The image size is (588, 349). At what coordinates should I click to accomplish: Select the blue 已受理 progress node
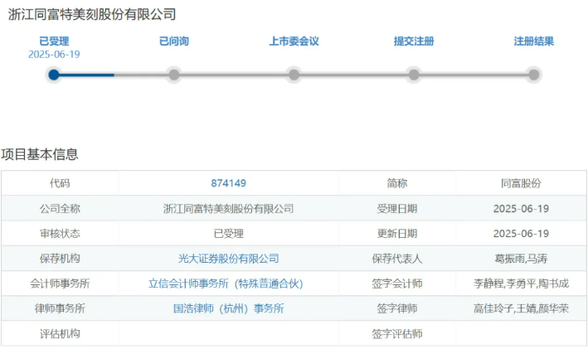(x=54, y=75)
